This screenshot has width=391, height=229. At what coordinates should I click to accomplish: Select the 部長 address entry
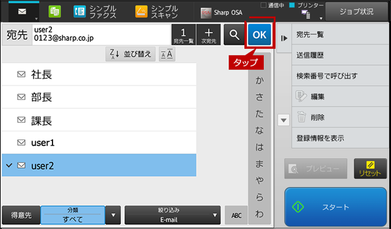[99, 97]
